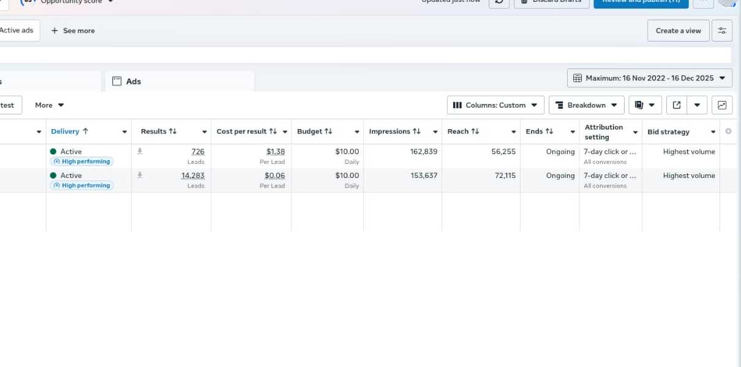Expand the date range dropdown showing 16 Nov 2022
This screenshot has height=367, width=741.
click(x=723, y=78)
